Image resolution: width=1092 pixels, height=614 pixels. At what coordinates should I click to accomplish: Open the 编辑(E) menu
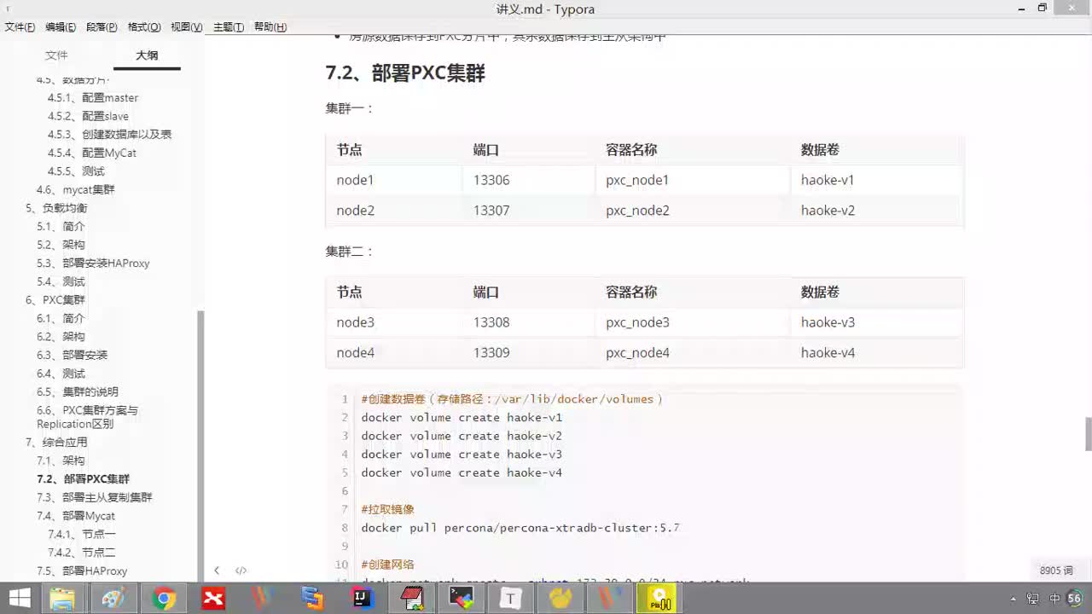pos(61,27)
